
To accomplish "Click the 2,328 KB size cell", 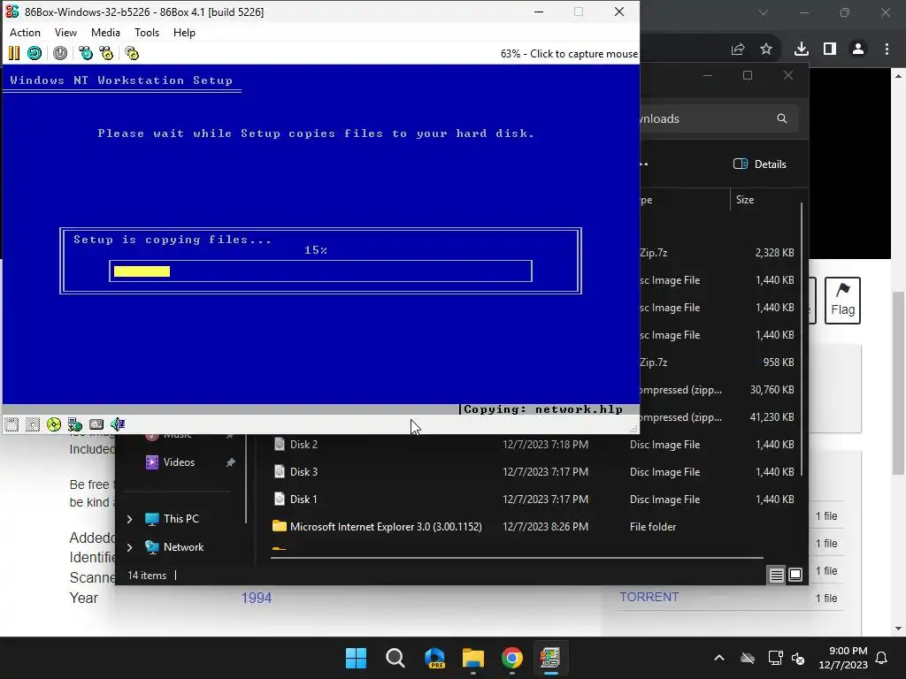I will [774, 252].
